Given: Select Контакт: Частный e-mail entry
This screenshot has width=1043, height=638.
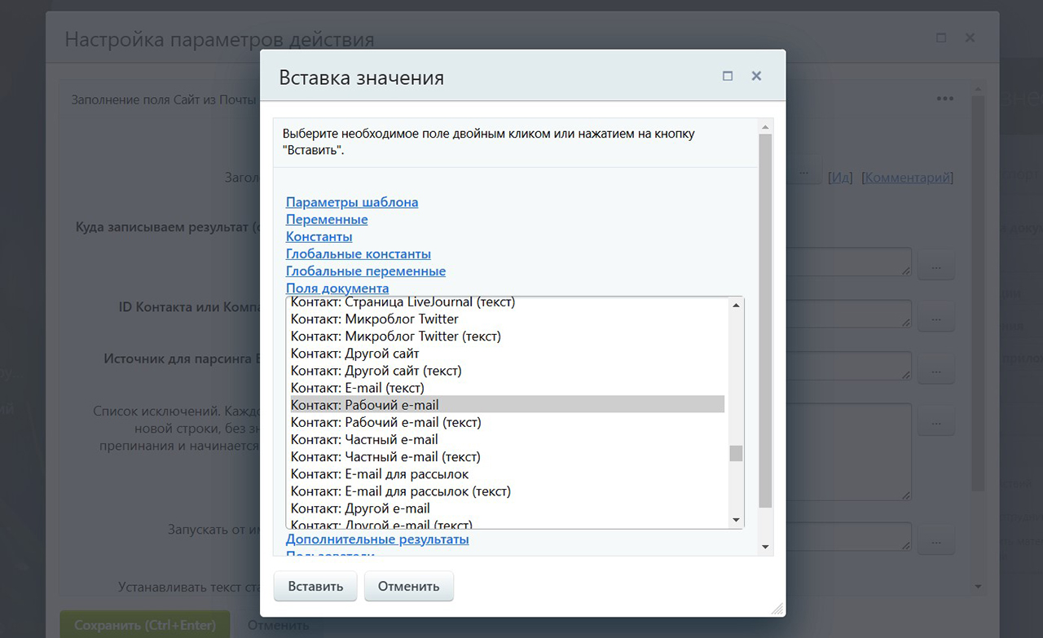Looking at the screenshot, I should pyautogui.click(x=364, y=439).
